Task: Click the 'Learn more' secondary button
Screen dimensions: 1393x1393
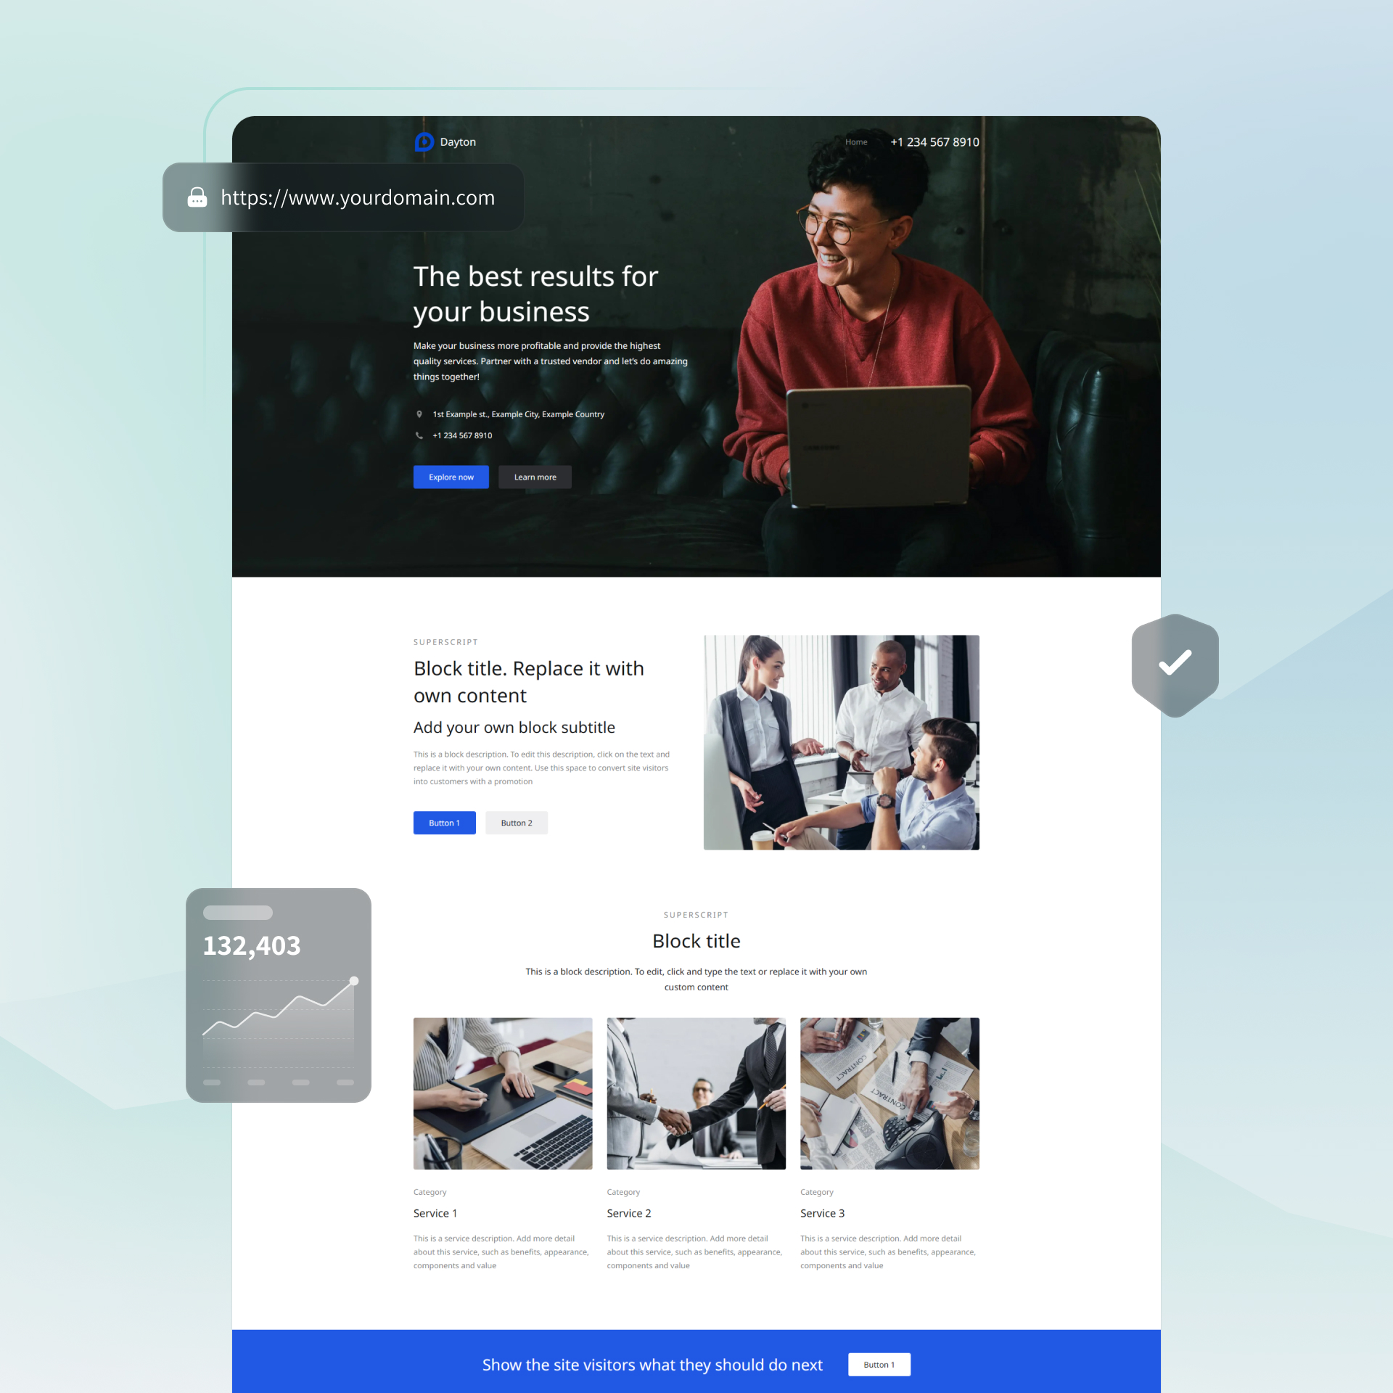Action: [535, 477]
